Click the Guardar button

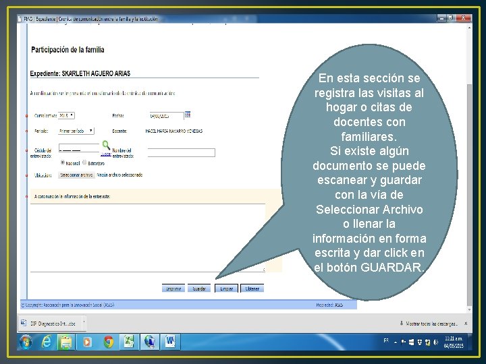coord(199,289)
